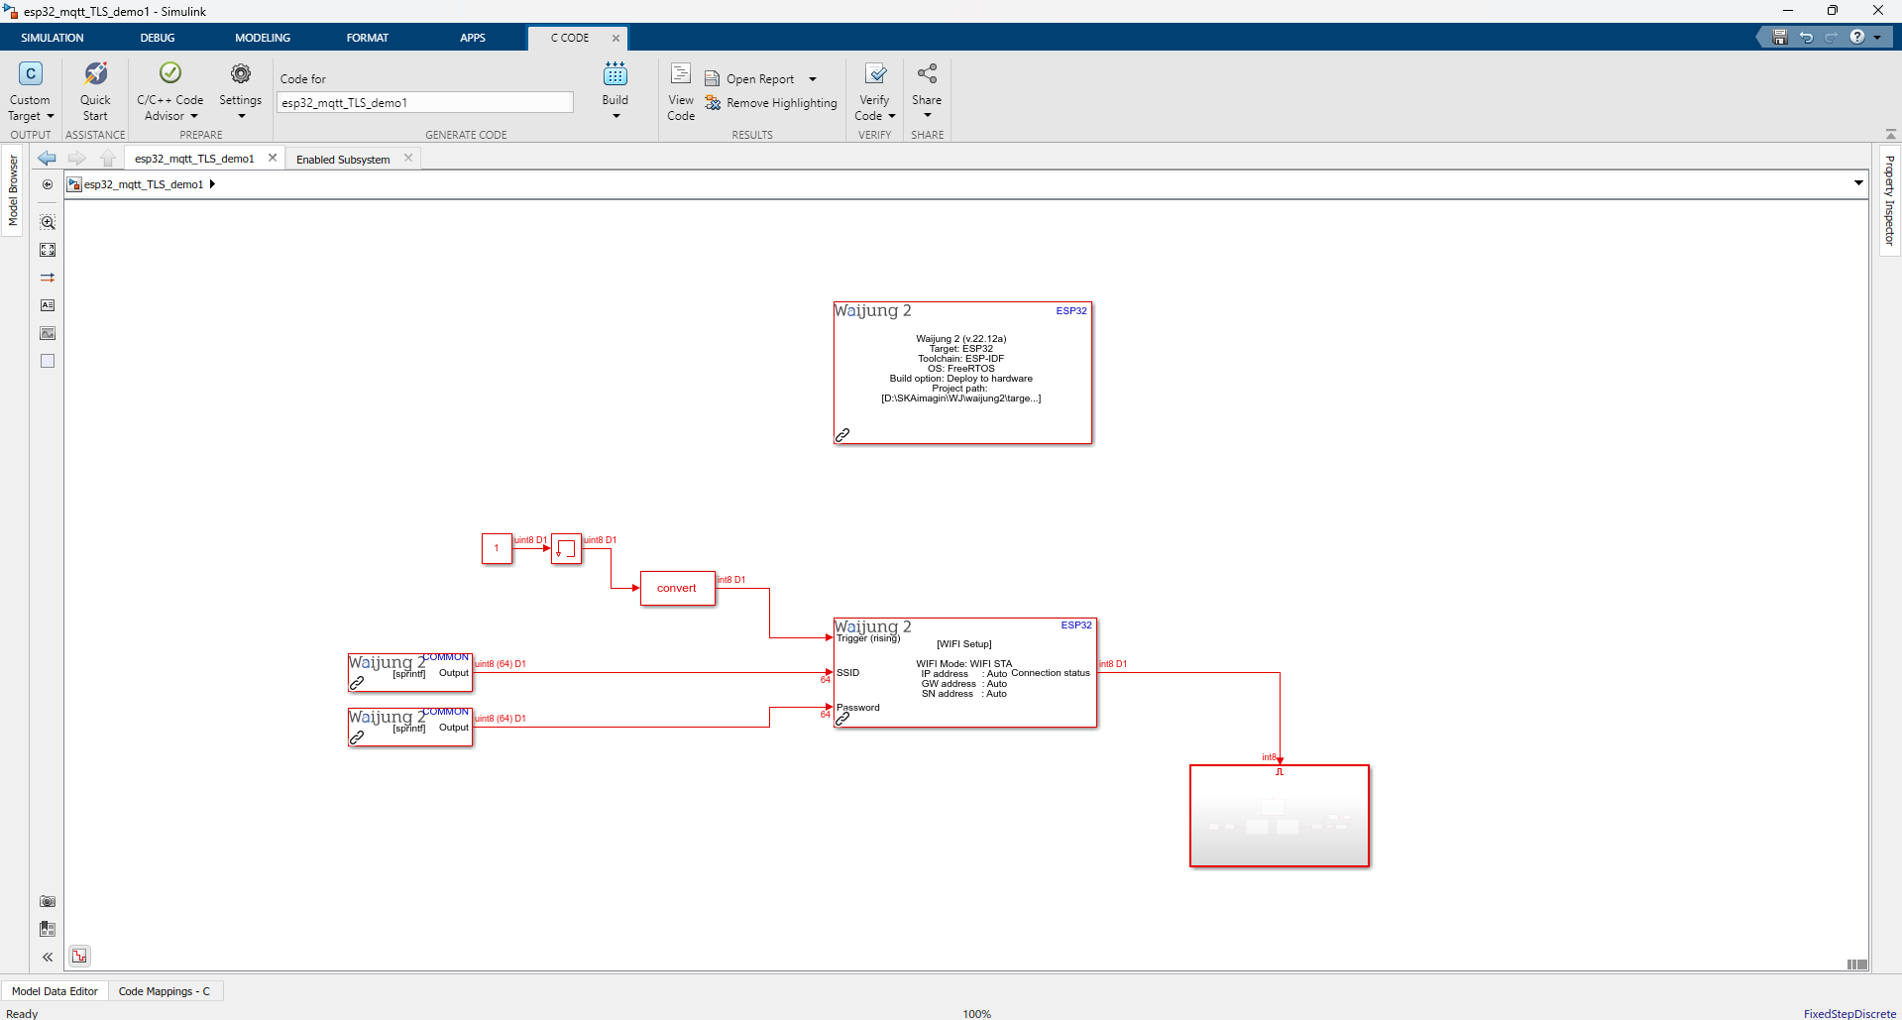Switch to the APPS tab
The width and height of the screenshot is (1902, 1020).
tap(473, 38)
